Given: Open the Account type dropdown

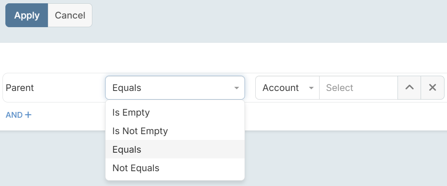Looking at the screenshot, I should (x=287, y=88).
